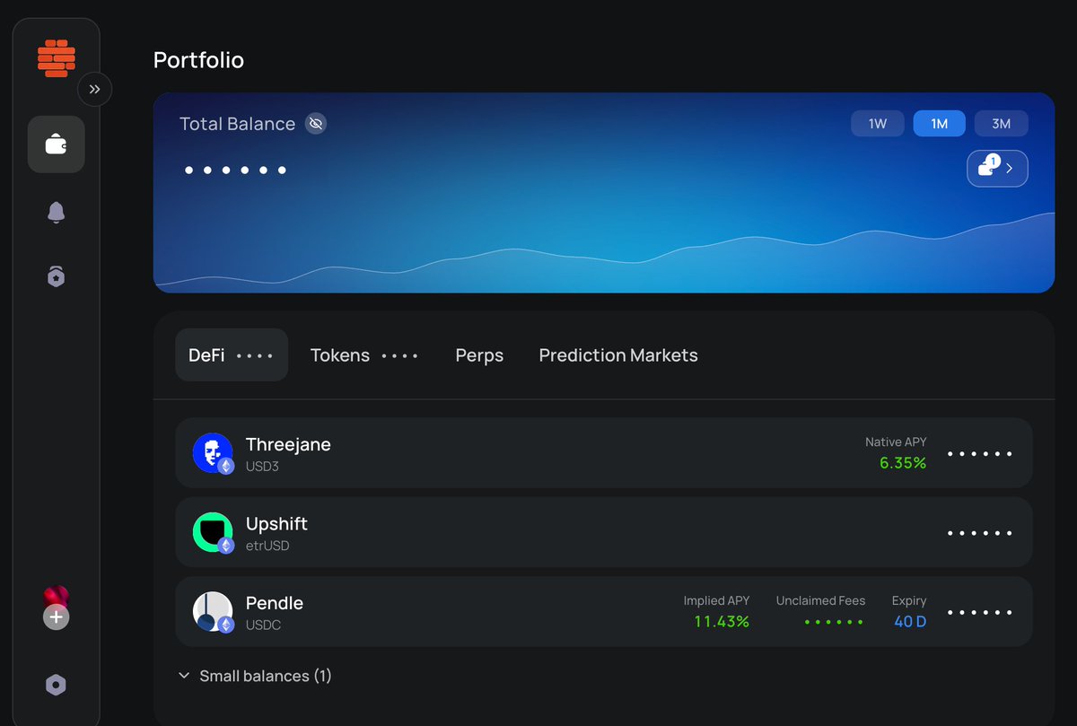The image size is (1077, 726).
Task: Click the etrUSD token label
Action: [x=267, y=546]
